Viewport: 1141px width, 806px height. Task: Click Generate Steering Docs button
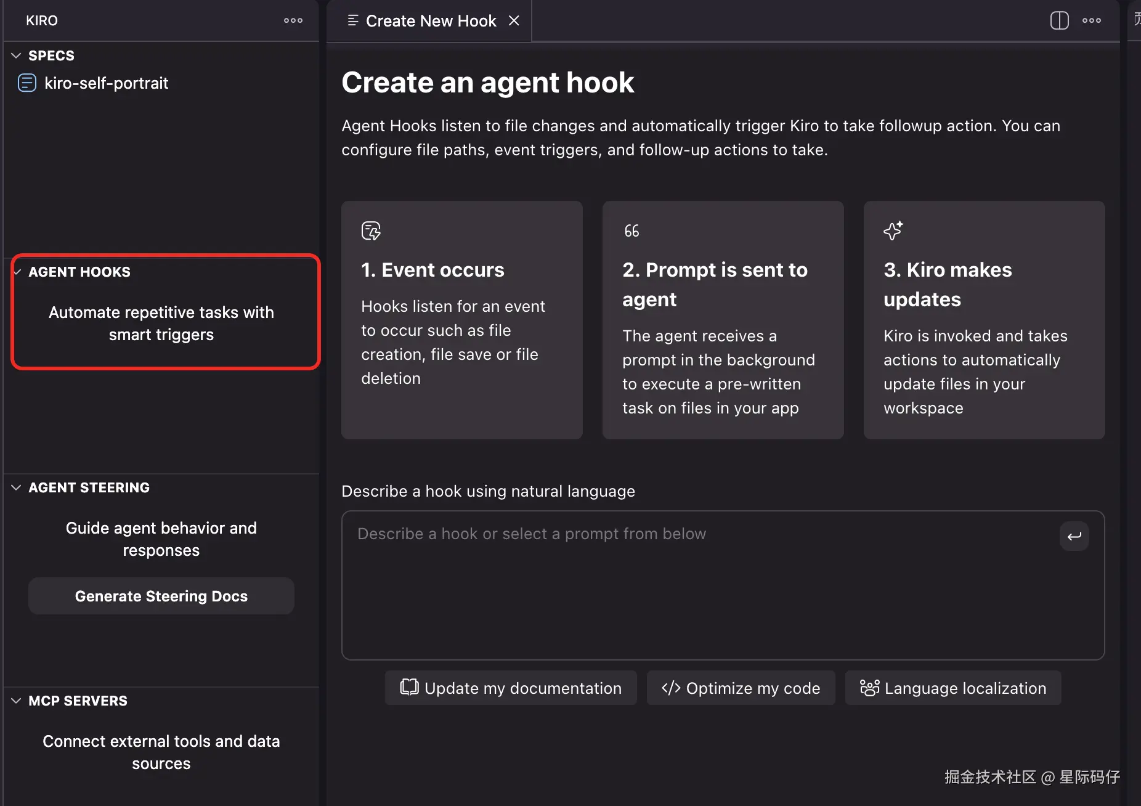click(x=161, y=596)
